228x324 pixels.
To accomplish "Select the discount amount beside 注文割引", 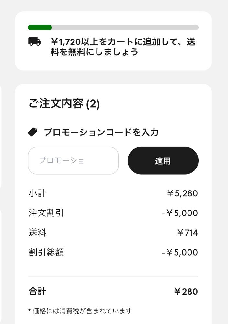I will (179, 213).
